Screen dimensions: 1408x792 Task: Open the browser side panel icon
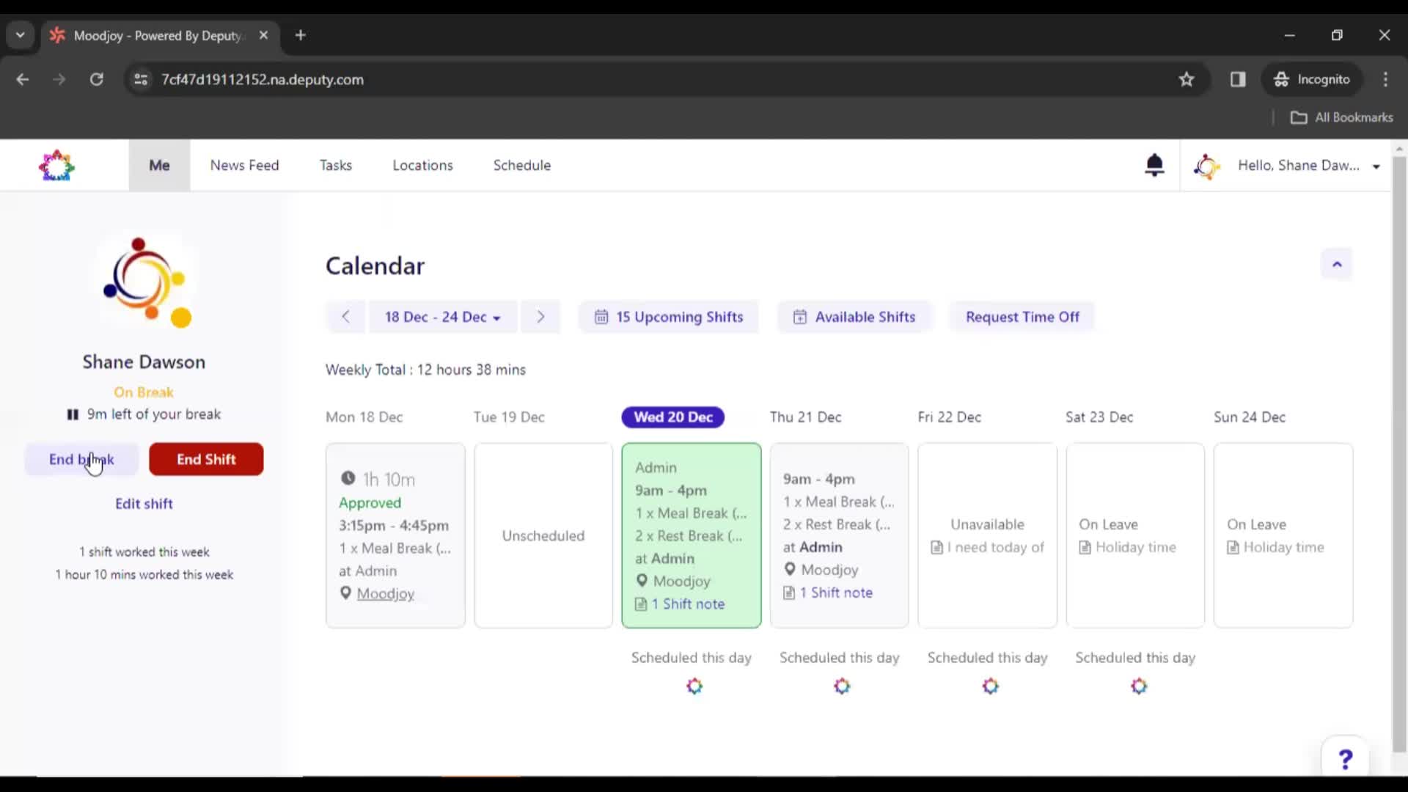pyautogui.click(x=1238, y=79)
